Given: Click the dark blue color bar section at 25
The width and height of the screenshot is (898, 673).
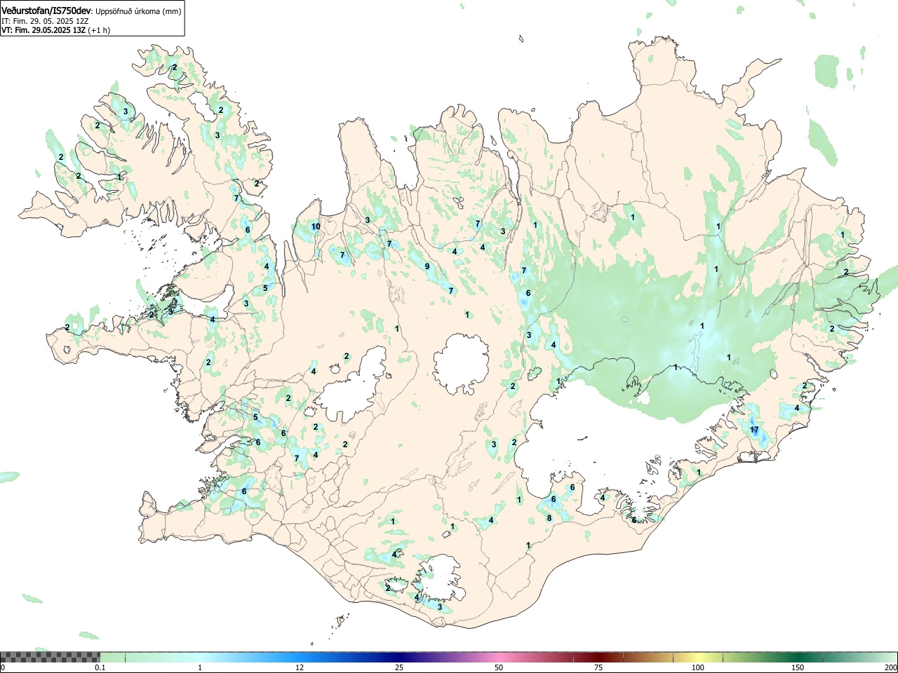Looking at the screenshot, I should 398,657.
